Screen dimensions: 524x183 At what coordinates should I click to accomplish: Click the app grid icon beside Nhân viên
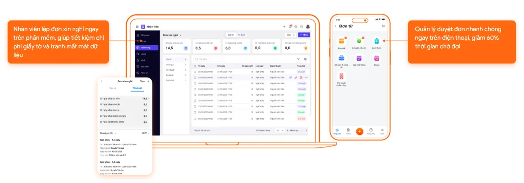(x=137, y=27)
